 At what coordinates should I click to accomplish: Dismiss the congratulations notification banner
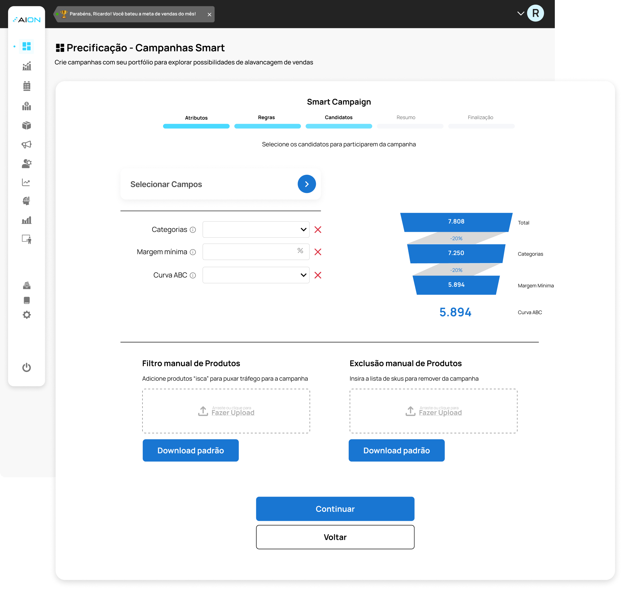click(209, 14)
